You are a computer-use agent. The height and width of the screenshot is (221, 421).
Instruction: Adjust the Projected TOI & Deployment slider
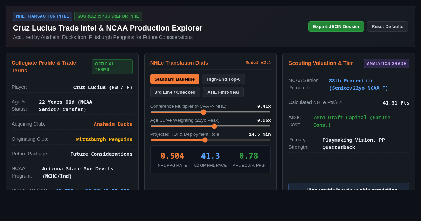(x=210, y=140)
